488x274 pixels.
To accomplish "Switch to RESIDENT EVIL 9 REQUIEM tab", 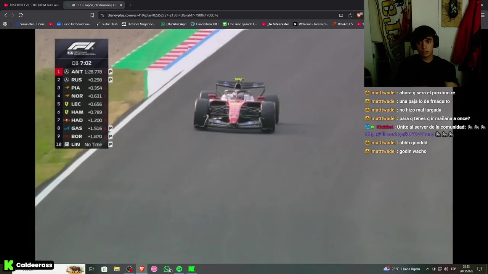I will (x=32, y=5).
